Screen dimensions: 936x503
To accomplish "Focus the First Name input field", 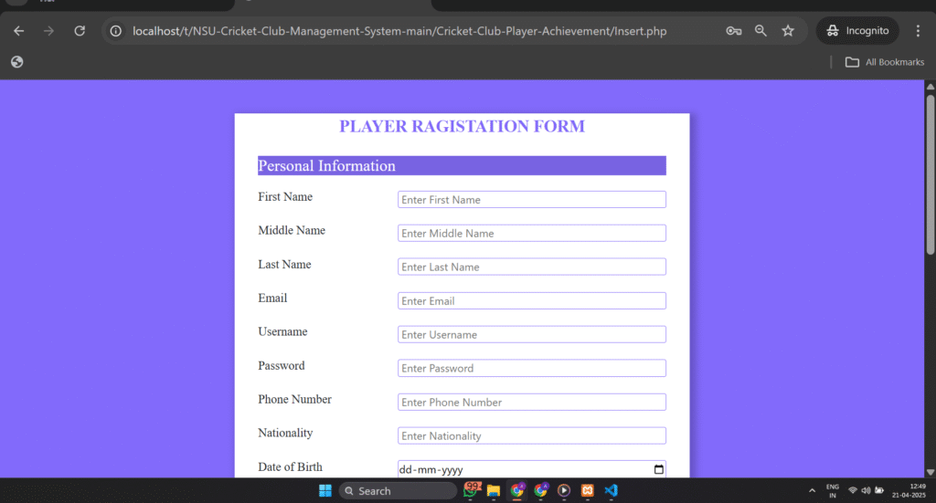I will point(532,200).
